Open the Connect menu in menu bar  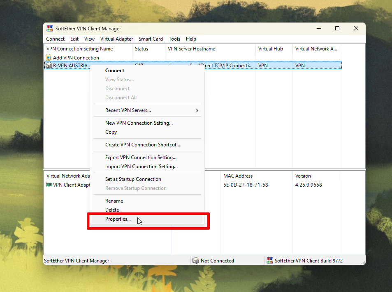[55, 39]
